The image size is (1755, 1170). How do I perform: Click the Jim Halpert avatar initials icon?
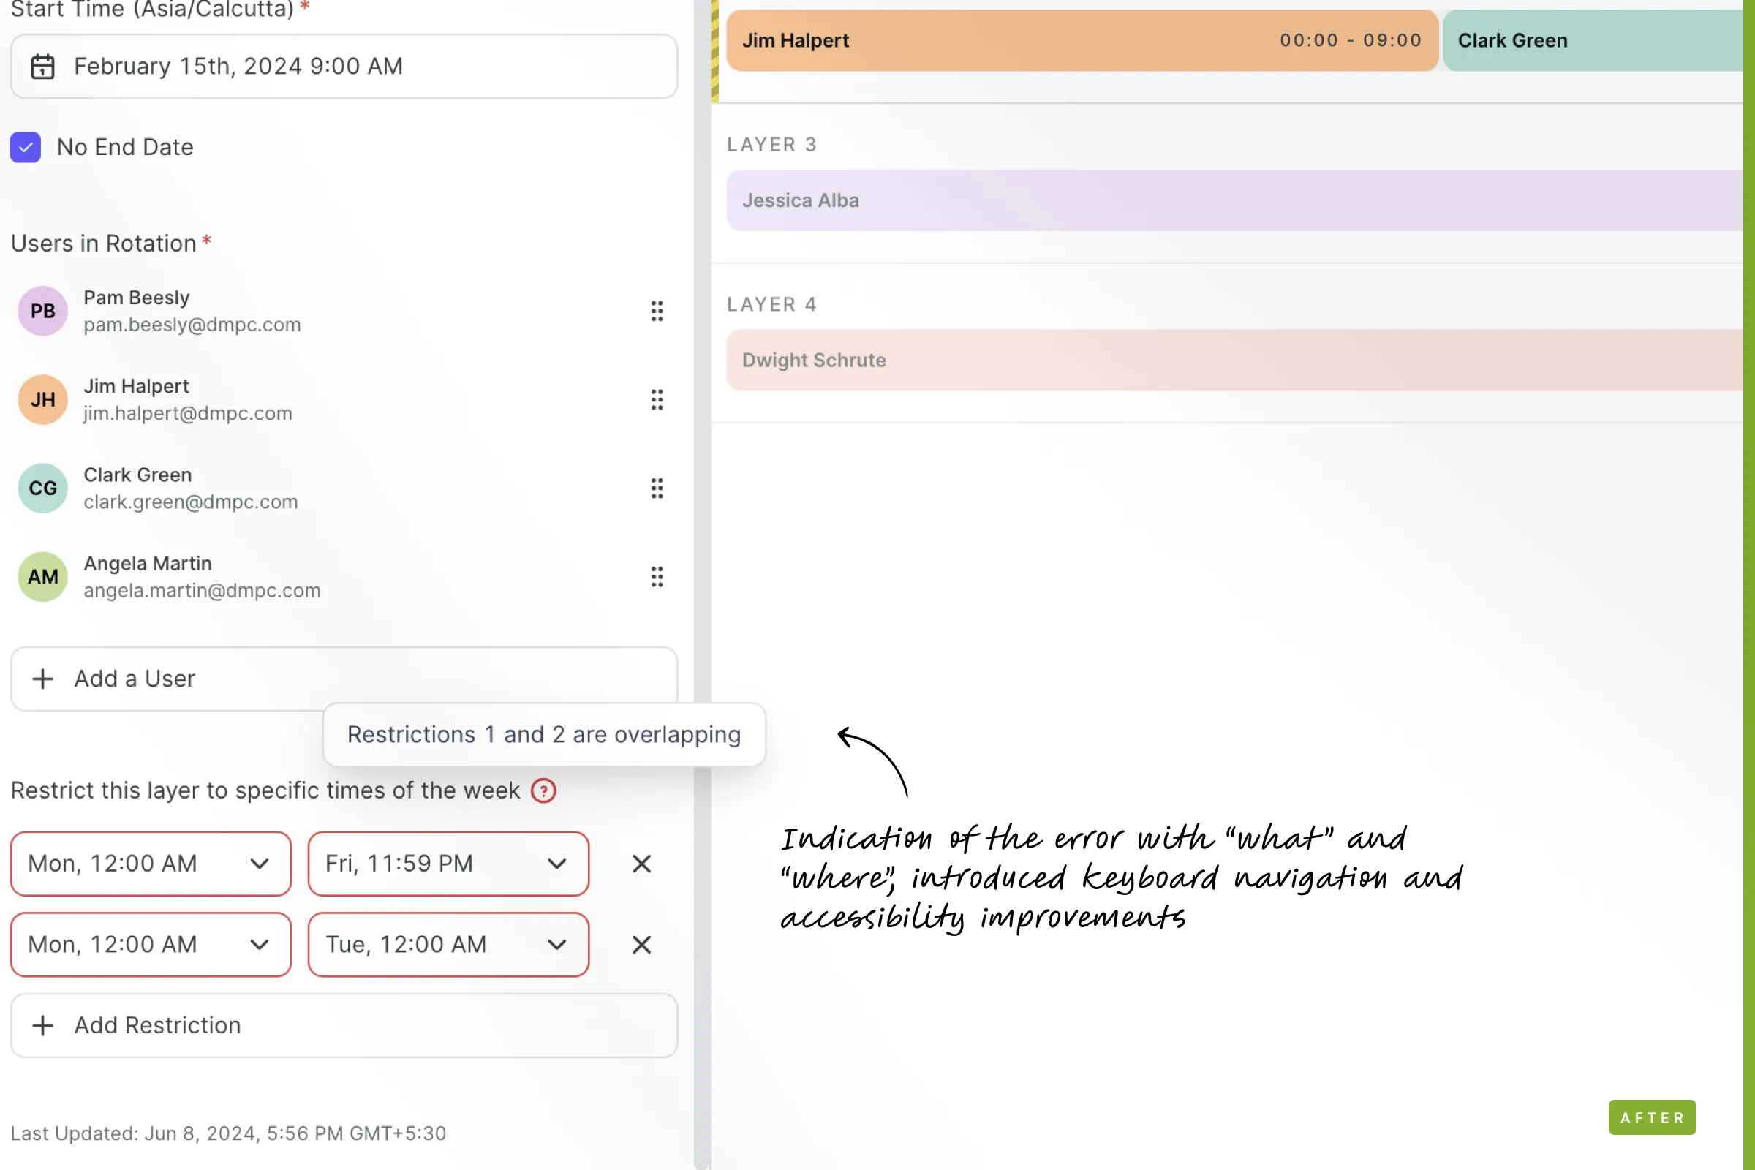pos(43,399)
